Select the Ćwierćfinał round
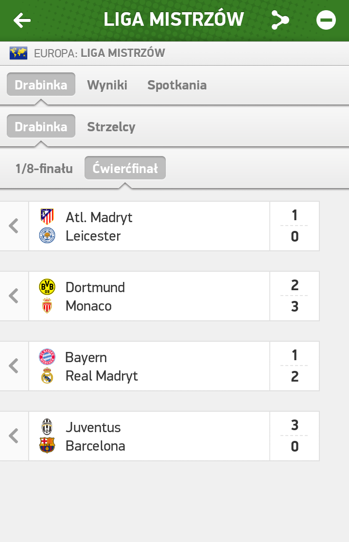This screenshot has width=349, height=542. tap(125, 169)
